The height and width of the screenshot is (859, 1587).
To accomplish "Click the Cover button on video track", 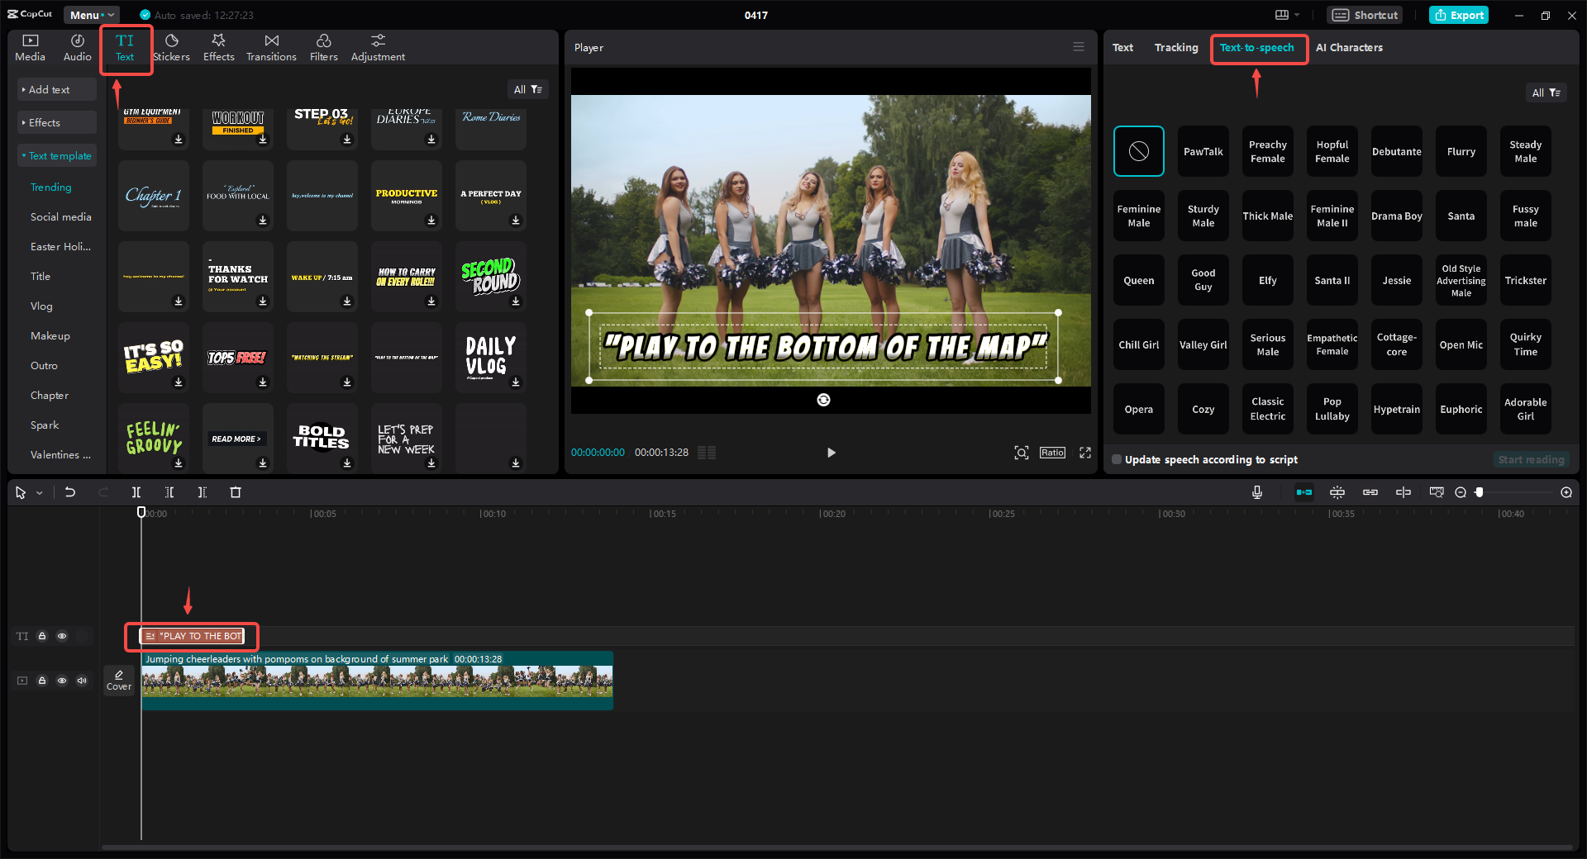I will click(119, 680).
